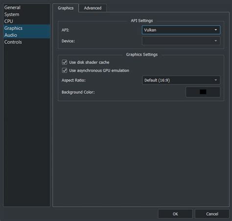This screenshot has height=221, width=232.
Task: Toggle Use asynchronous GPU emulation checkbox
Action: (65, 70)
